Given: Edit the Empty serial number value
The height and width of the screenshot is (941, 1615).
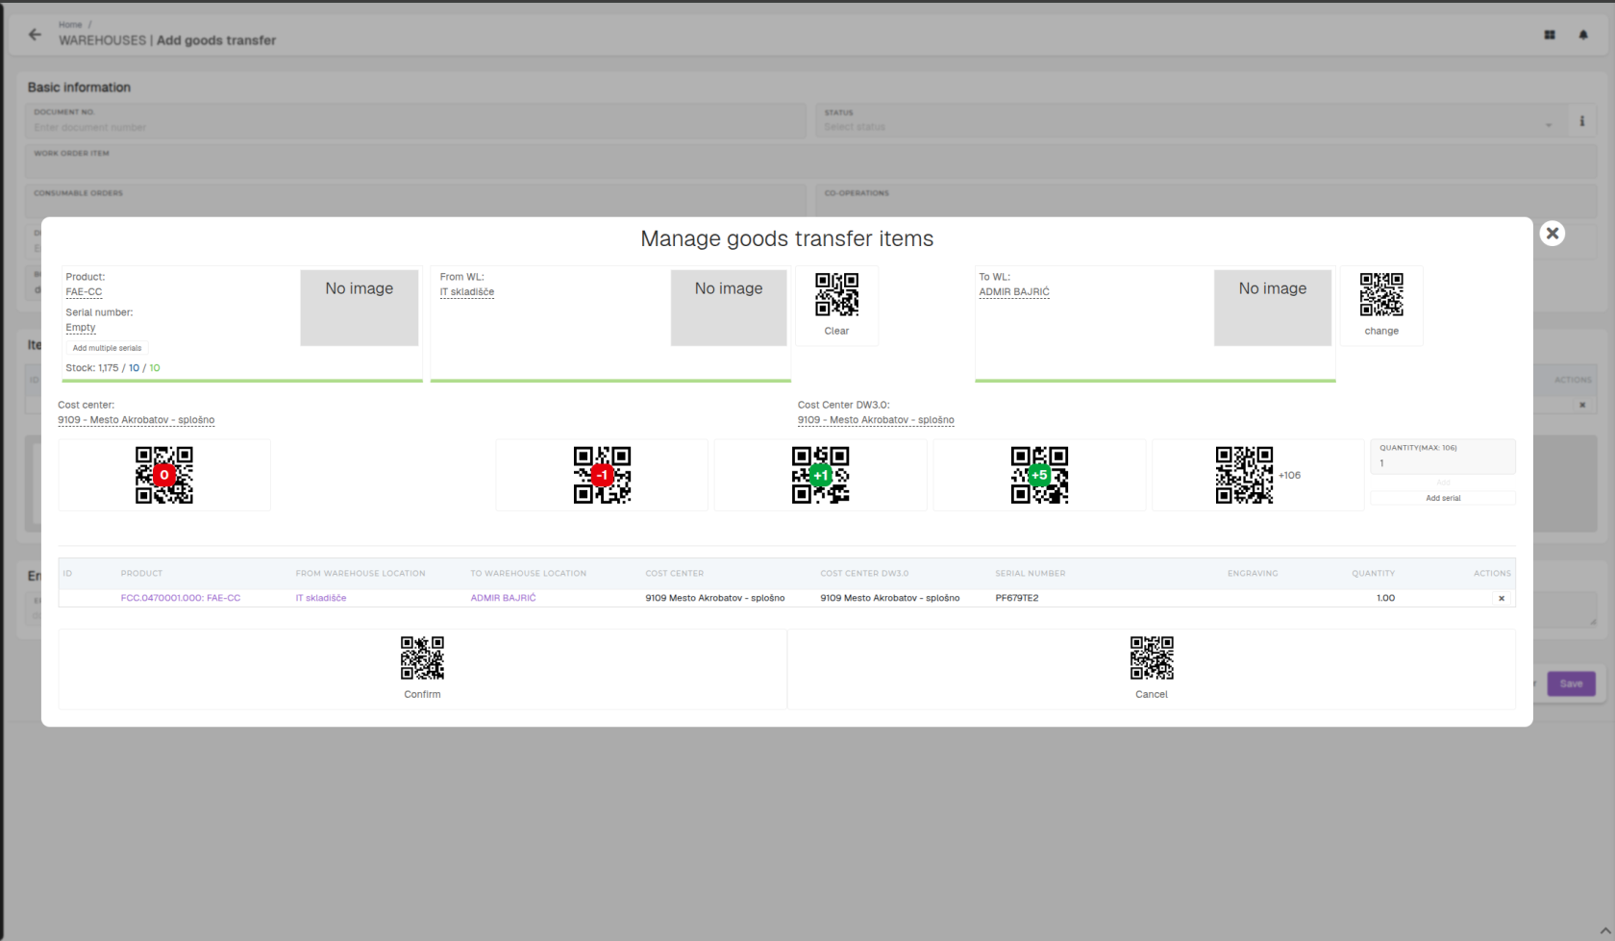Looking at the screenshot, I should pos(81,328).
